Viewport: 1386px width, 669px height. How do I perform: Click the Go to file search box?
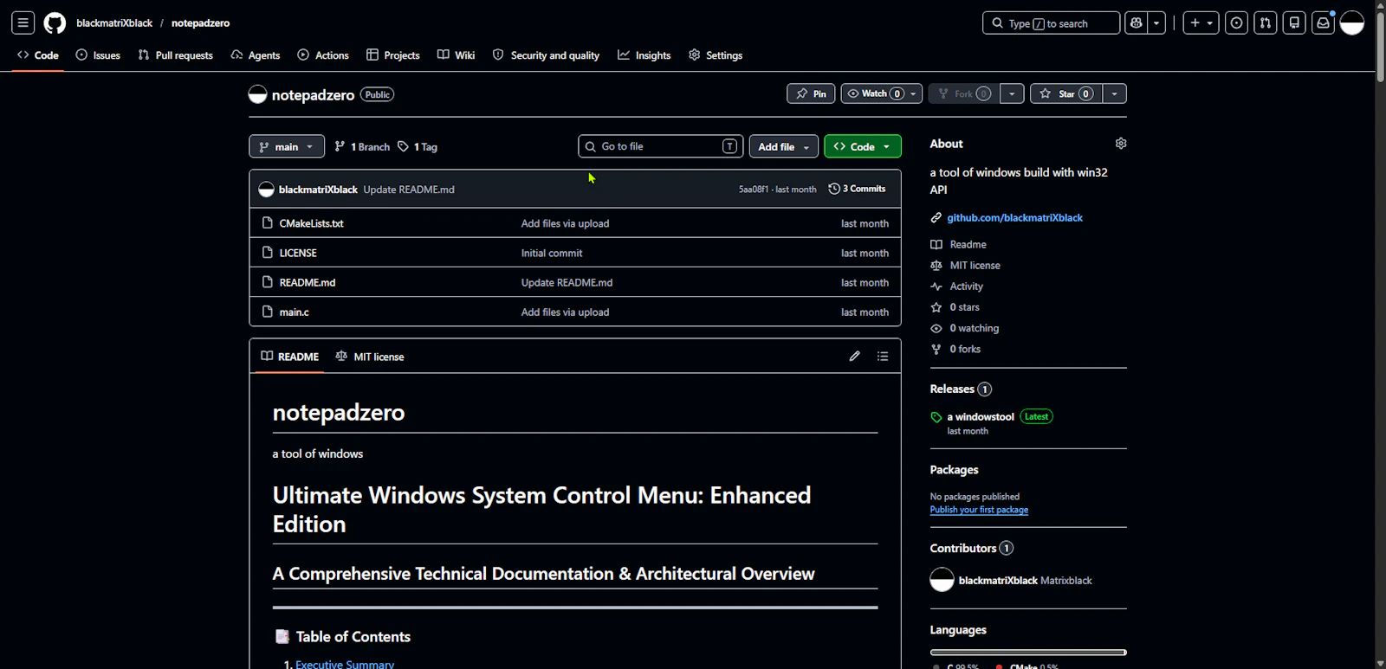(x=661, y=147)
